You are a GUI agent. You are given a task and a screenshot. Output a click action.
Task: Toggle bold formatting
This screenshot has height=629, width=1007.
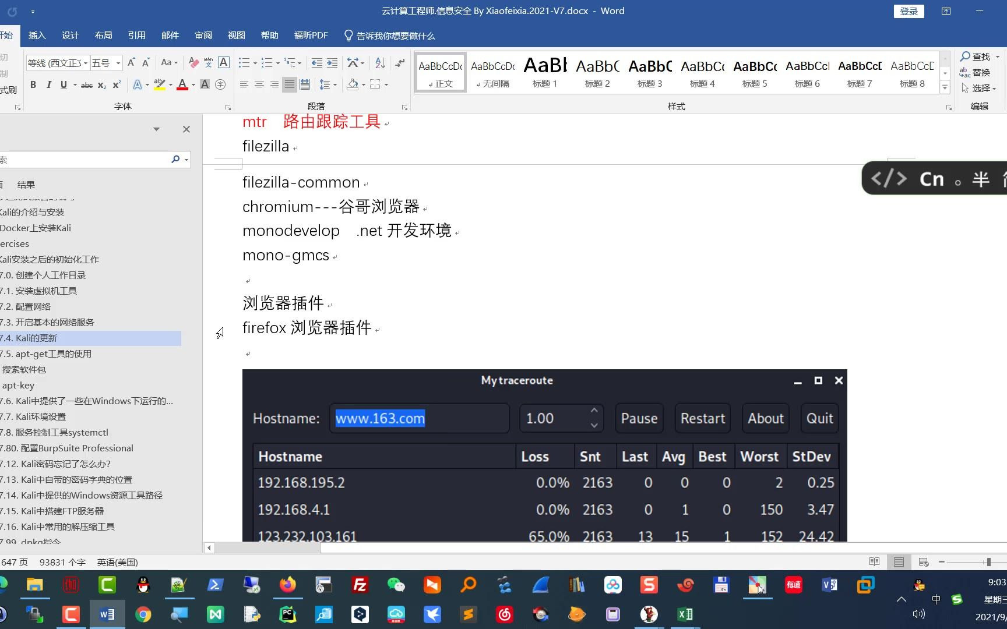click(33, 84)
